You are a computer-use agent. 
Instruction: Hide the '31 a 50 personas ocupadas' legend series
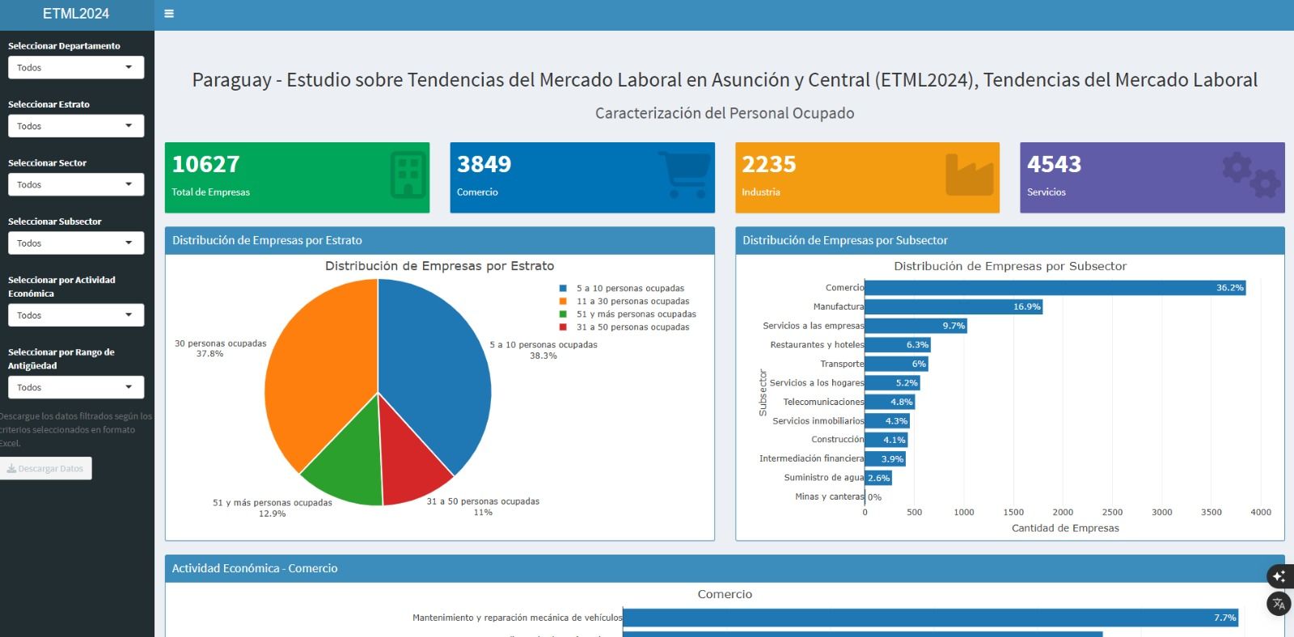point(632,327)
